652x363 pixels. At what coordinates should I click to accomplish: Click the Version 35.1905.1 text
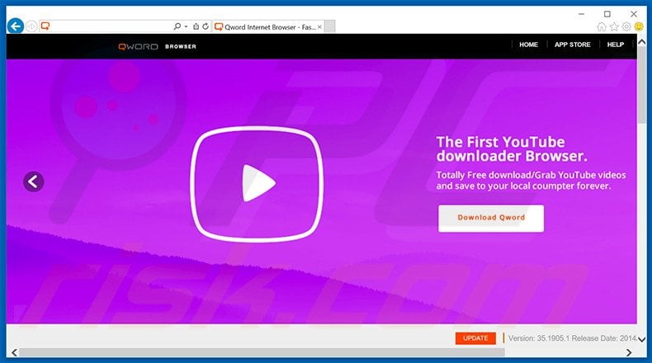(539, 338)
